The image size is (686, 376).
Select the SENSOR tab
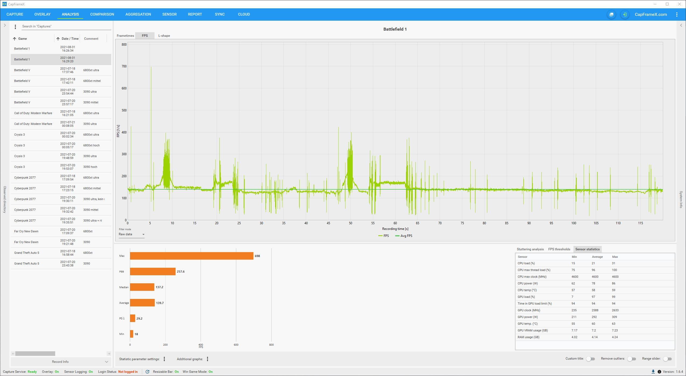click(169, 15)
